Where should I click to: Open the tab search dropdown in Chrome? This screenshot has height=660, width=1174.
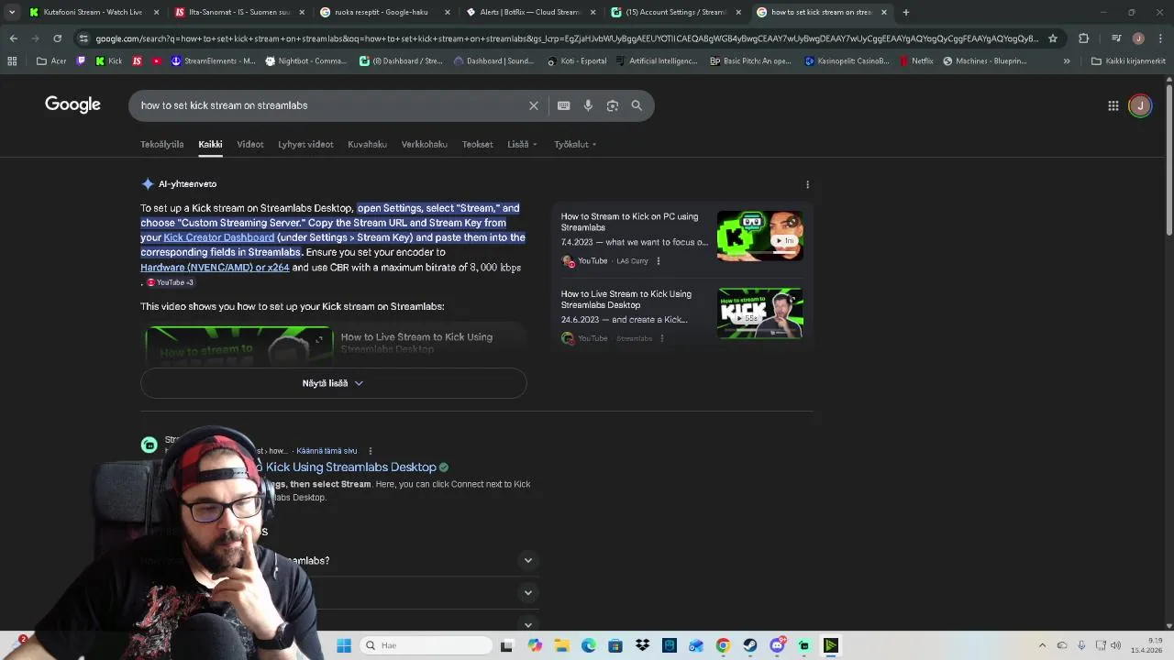[12, 12]
